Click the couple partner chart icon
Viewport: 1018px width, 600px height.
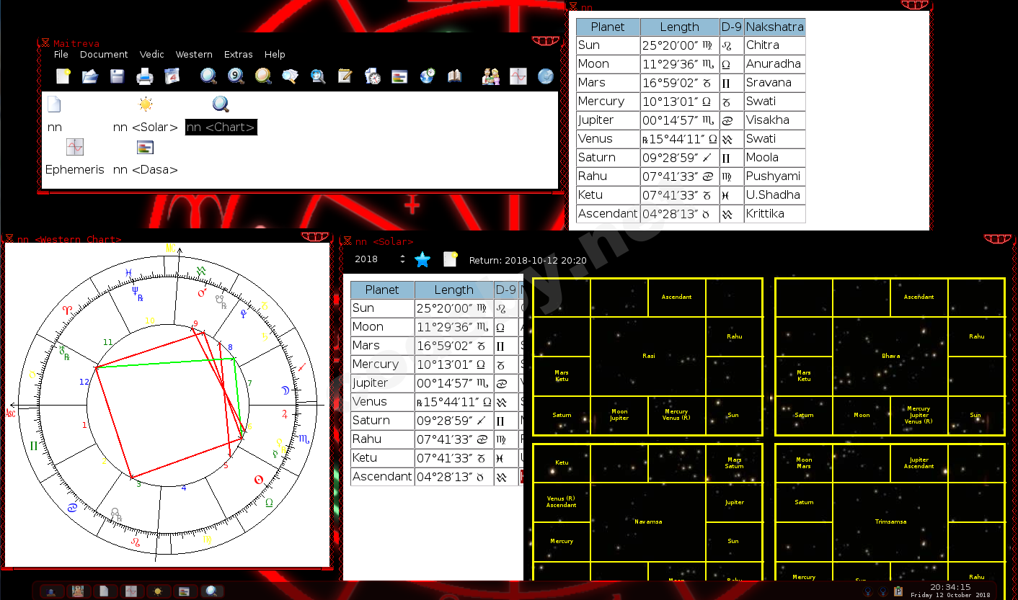(x=491, y=76)
